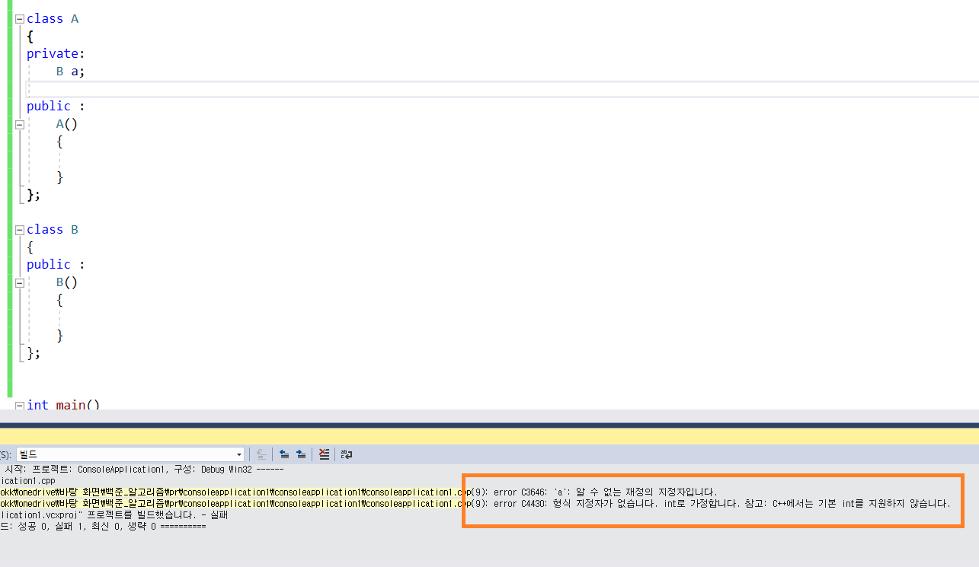Click the 'B a;' member declaration line
The image size is (979, 567).
71,72
